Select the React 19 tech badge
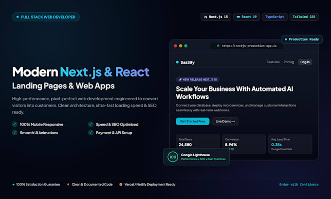Screen dimensions: 331x199 point(247,17)
